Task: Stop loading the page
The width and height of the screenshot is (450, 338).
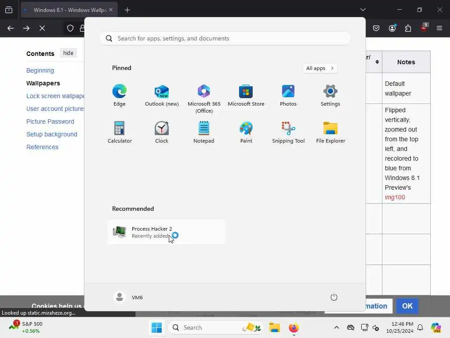Action: coord(42,28)
